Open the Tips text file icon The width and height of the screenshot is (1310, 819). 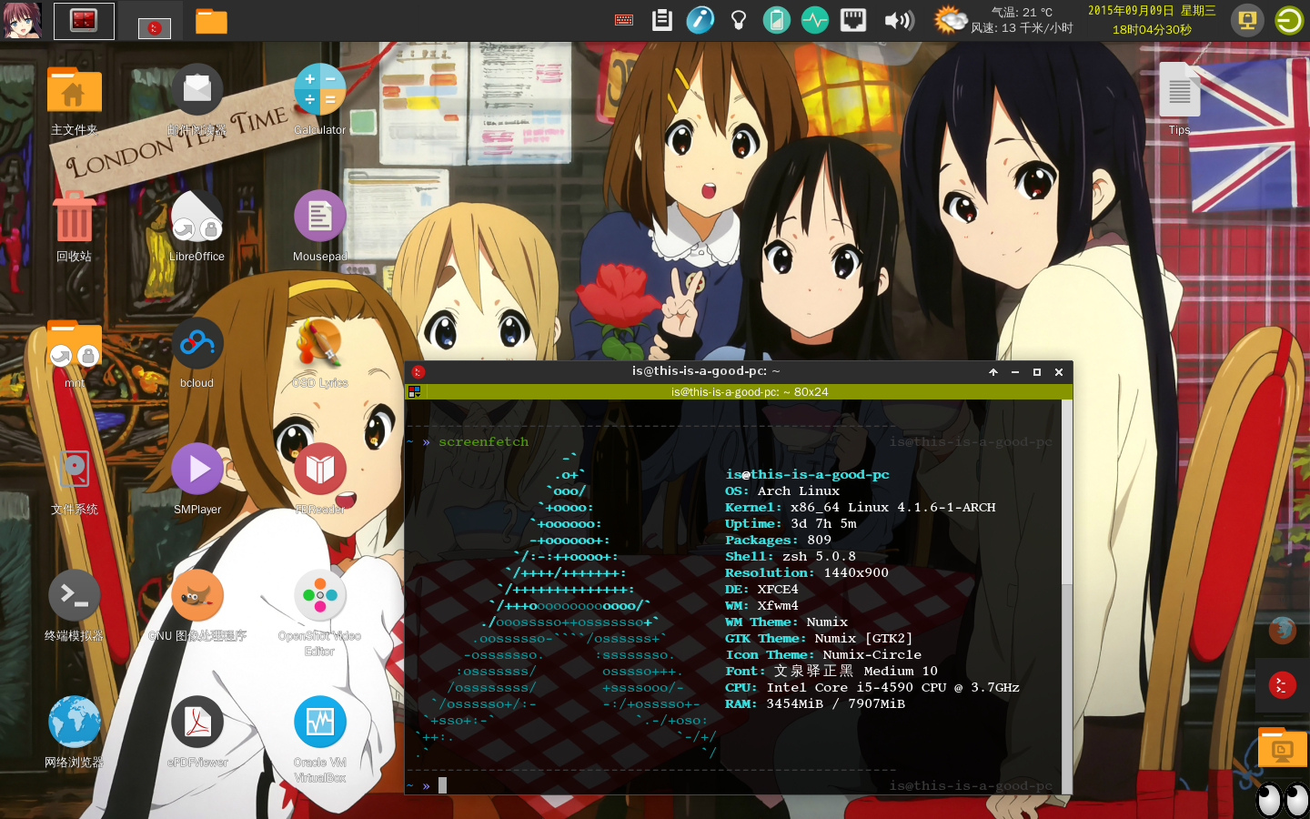click(1180, 89)
